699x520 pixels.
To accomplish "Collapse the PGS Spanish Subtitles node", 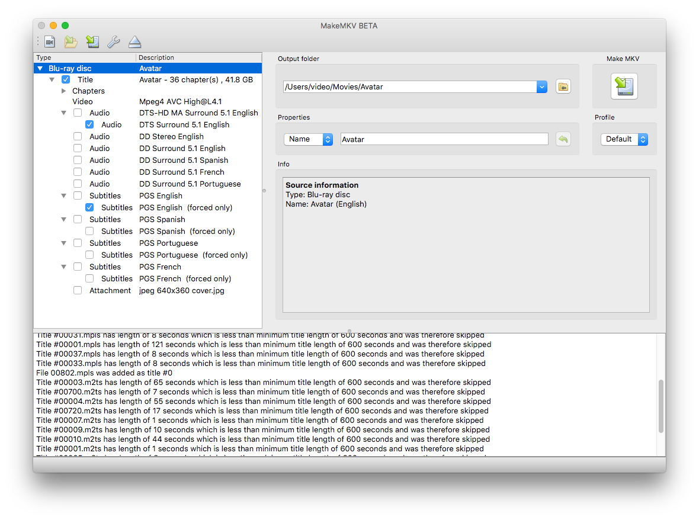I will click(64, 219).
